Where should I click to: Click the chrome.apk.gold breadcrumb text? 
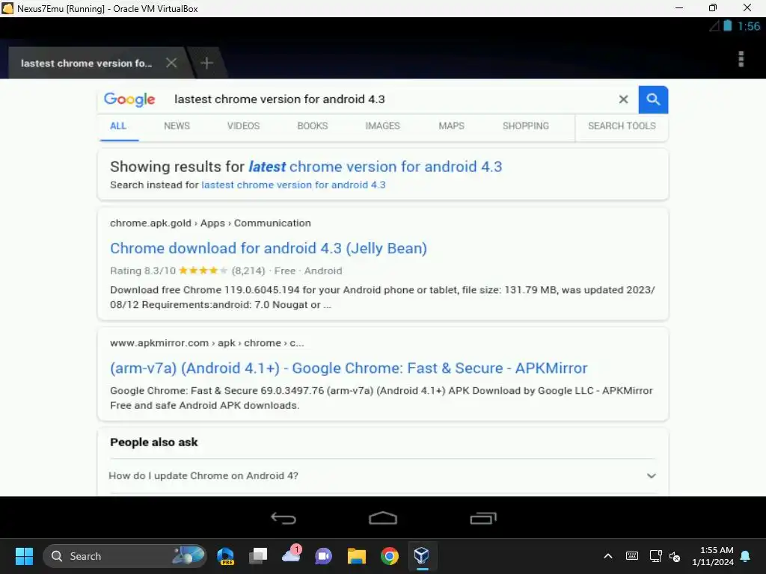(210, 223)
